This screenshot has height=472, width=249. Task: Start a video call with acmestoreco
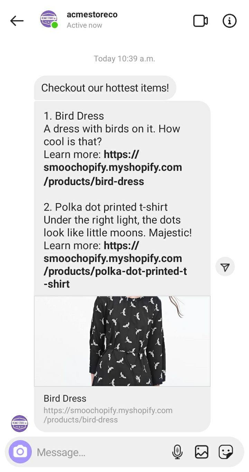pos(200,21)
